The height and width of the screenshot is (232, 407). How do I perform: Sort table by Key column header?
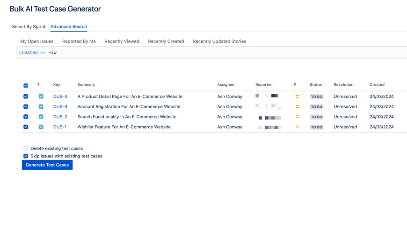pos(58,84)
